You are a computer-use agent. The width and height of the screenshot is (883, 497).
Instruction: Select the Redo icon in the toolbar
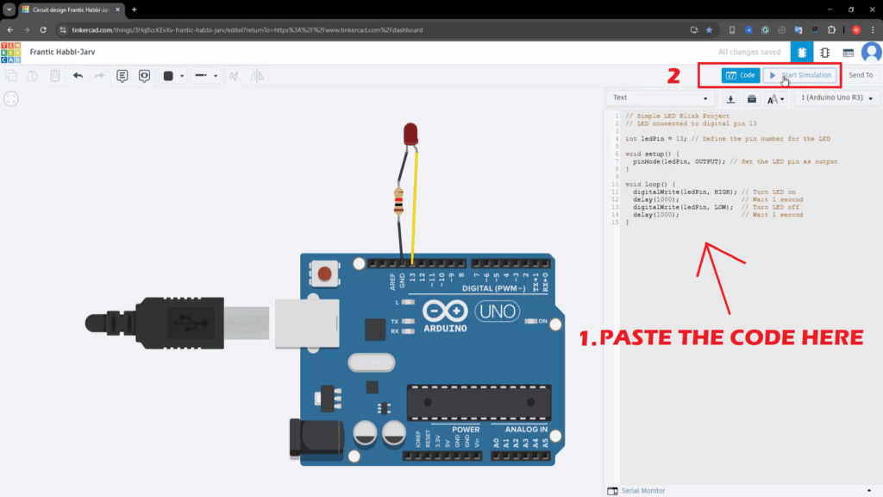coord(99,75)
